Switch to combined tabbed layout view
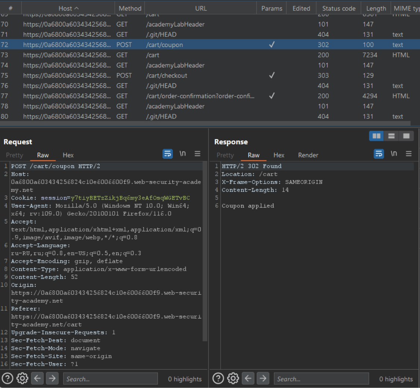420x388 pixels. coord(405,136)
